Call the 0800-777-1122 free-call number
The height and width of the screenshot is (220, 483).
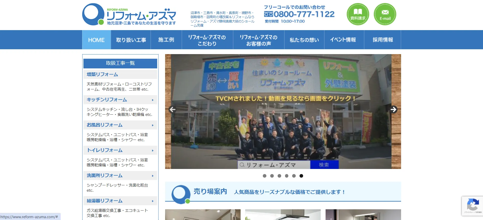(299, 14)
